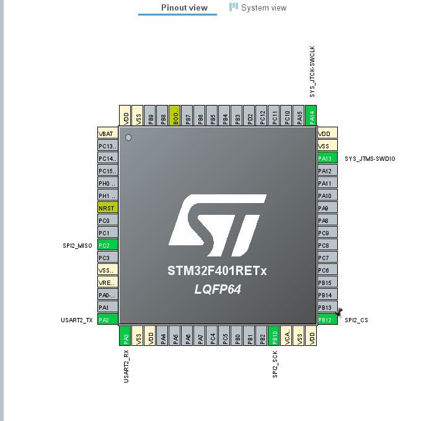Click pin PB6
Viewport: 424px width, 421px height.
199,115
